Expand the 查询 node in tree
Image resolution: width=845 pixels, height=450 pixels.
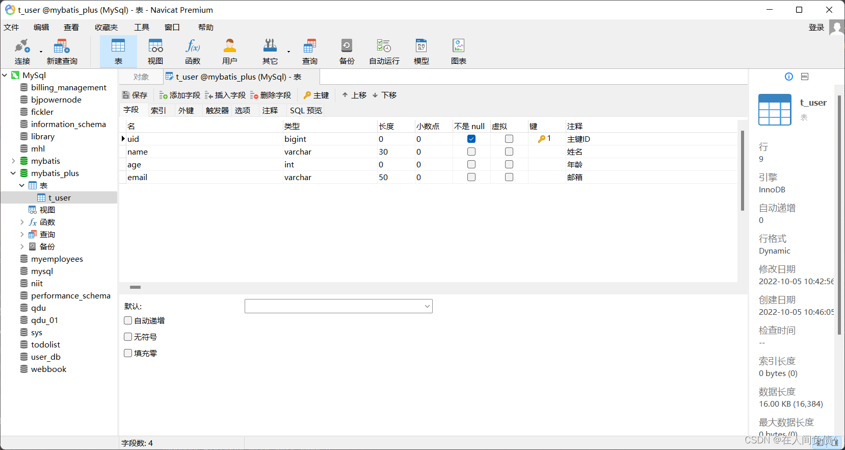coord(22,234)
